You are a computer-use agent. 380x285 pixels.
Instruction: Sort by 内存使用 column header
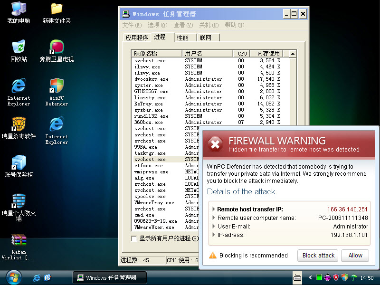pos(266,53)
